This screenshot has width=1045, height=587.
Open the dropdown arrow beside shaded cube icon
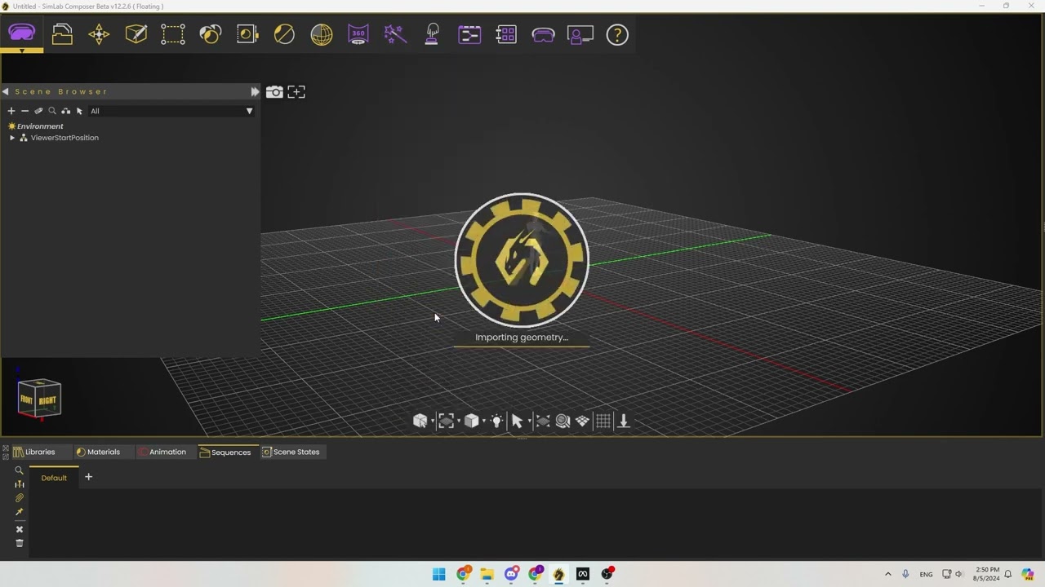[483, 421]
